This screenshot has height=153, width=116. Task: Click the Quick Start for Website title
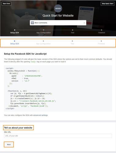58,16
